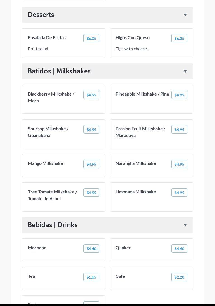Add Blackberry Milkshake via its $4.95 price
This screenshot has width=215, height=306.
pyautogui.click(x=91, y=95)
